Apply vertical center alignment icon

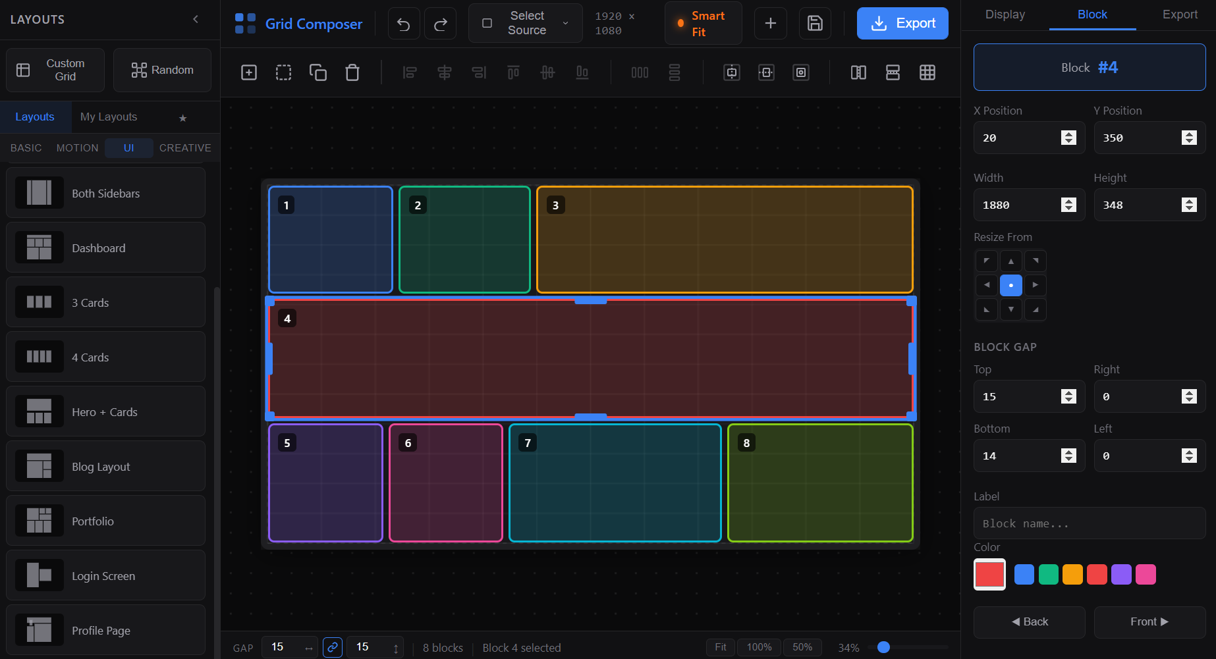pos(547,72)
